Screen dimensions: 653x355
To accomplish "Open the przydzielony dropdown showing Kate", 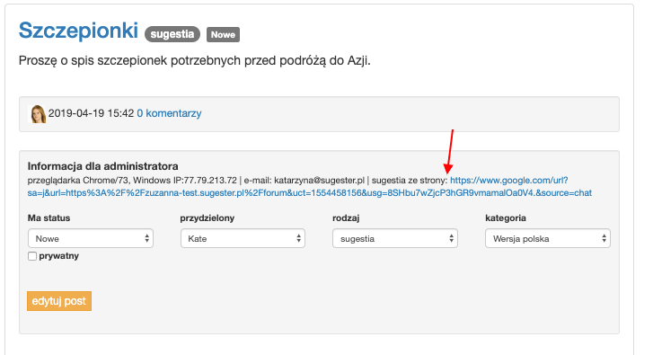I will click(x=243, y=238).
